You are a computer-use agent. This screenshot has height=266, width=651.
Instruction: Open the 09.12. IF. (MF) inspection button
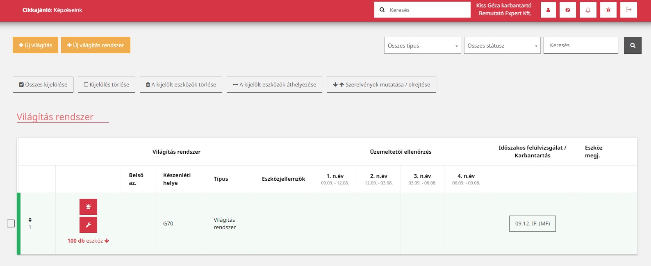click(533, 223)
